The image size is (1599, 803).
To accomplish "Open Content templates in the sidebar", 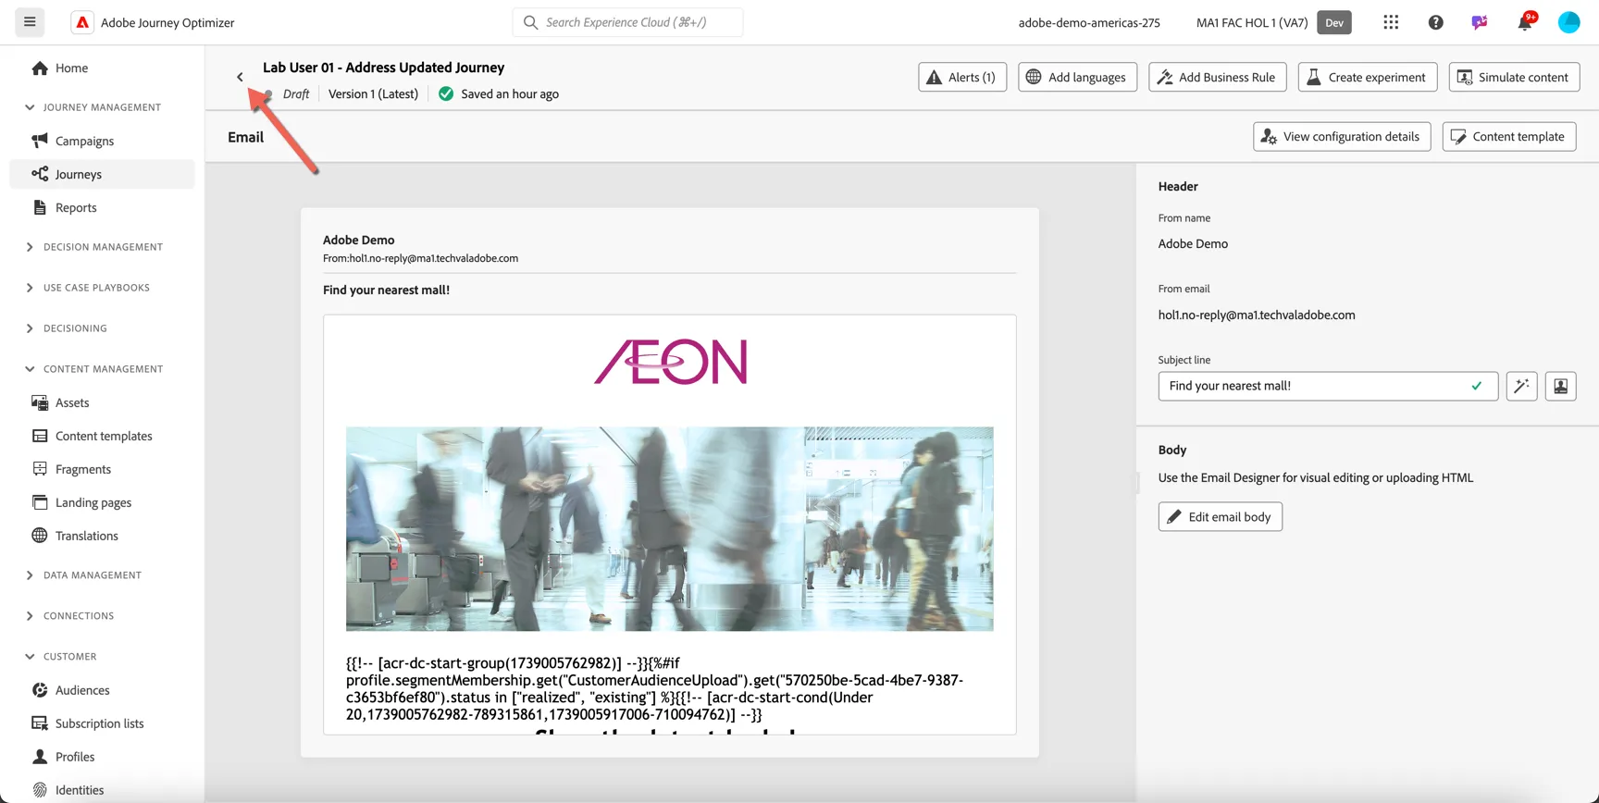I will tap(102, 436).
